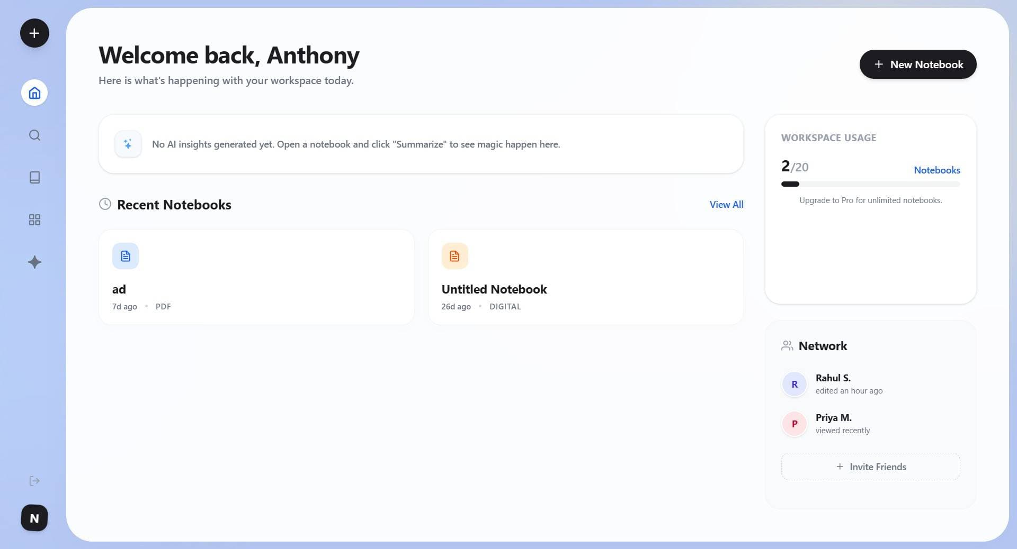Open the AI sparkle star icon in sidebar
The image size is (1017, 549).
(34, 262)
